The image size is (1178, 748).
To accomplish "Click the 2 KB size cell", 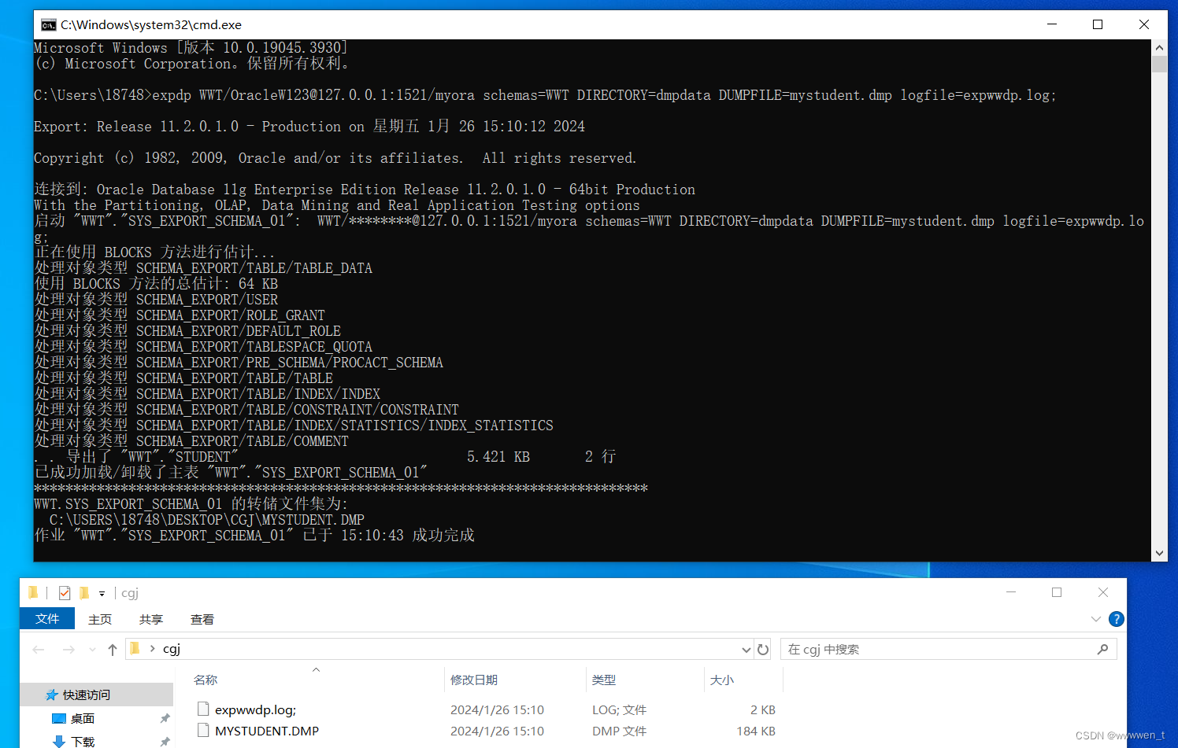I will [763, 709].
